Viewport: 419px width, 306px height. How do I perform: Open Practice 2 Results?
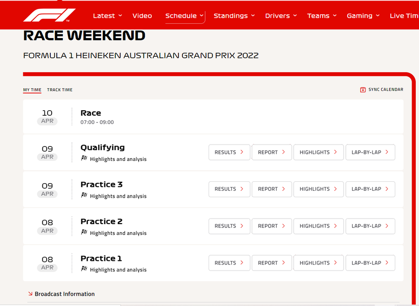pyautogui.click(x=229, y=226)
